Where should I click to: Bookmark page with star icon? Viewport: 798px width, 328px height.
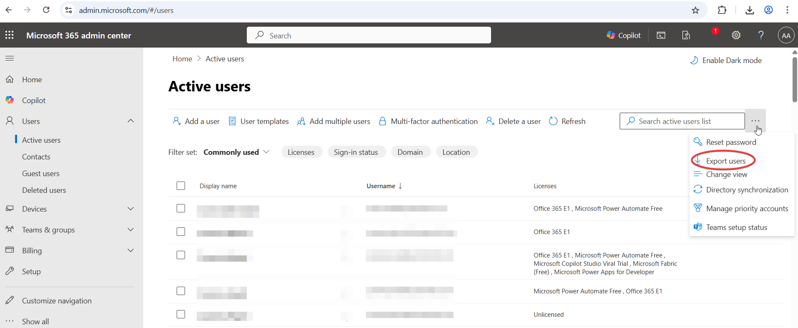coord(695,10)
